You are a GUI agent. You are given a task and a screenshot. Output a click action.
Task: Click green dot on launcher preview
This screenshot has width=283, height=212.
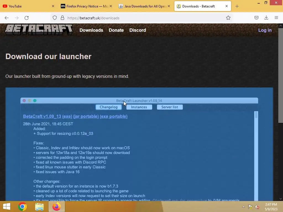pyautogui.click(x=35, y=100)
